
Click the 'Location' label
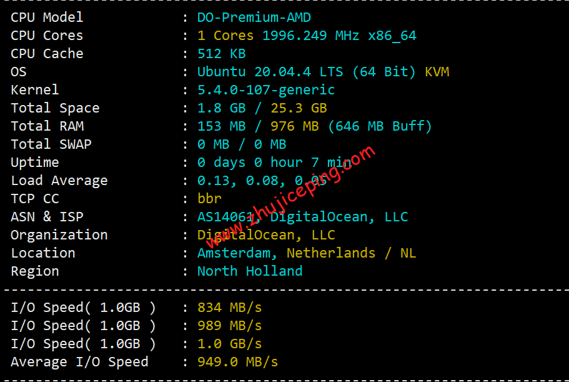tap(43, 253)
